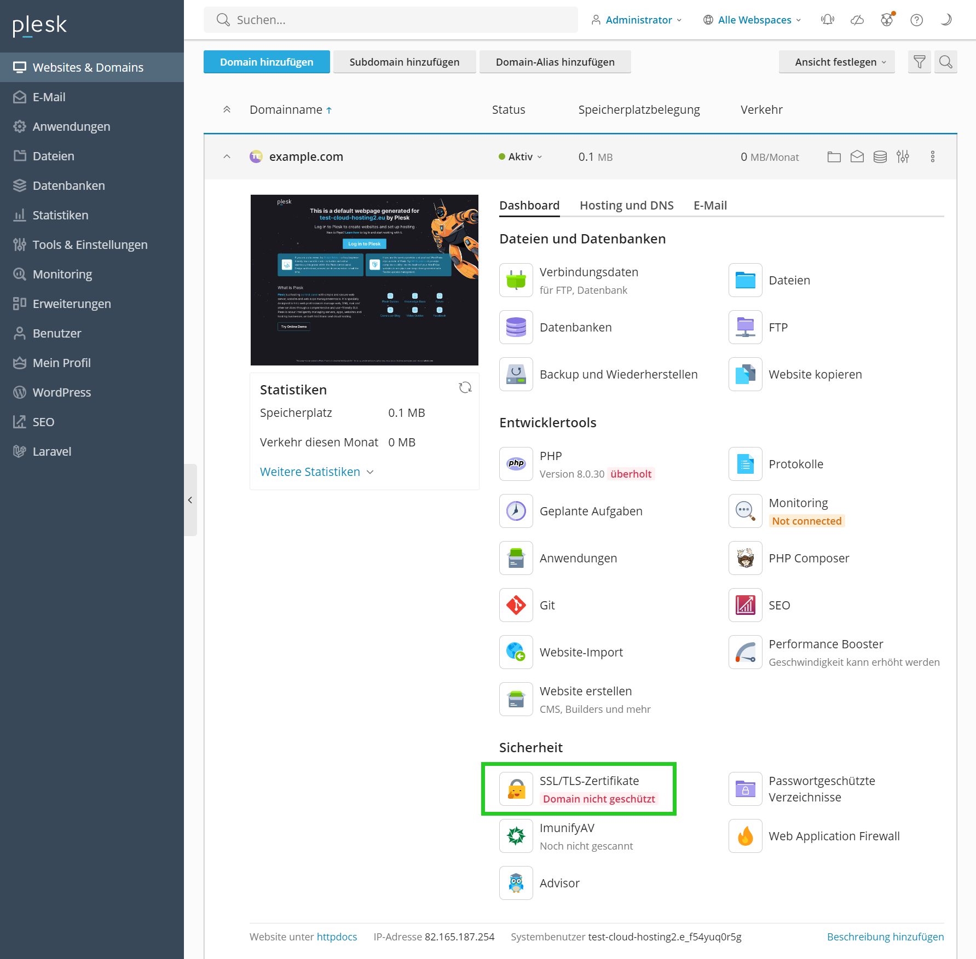Open the Advisor icon in the header

click(887, 20)
